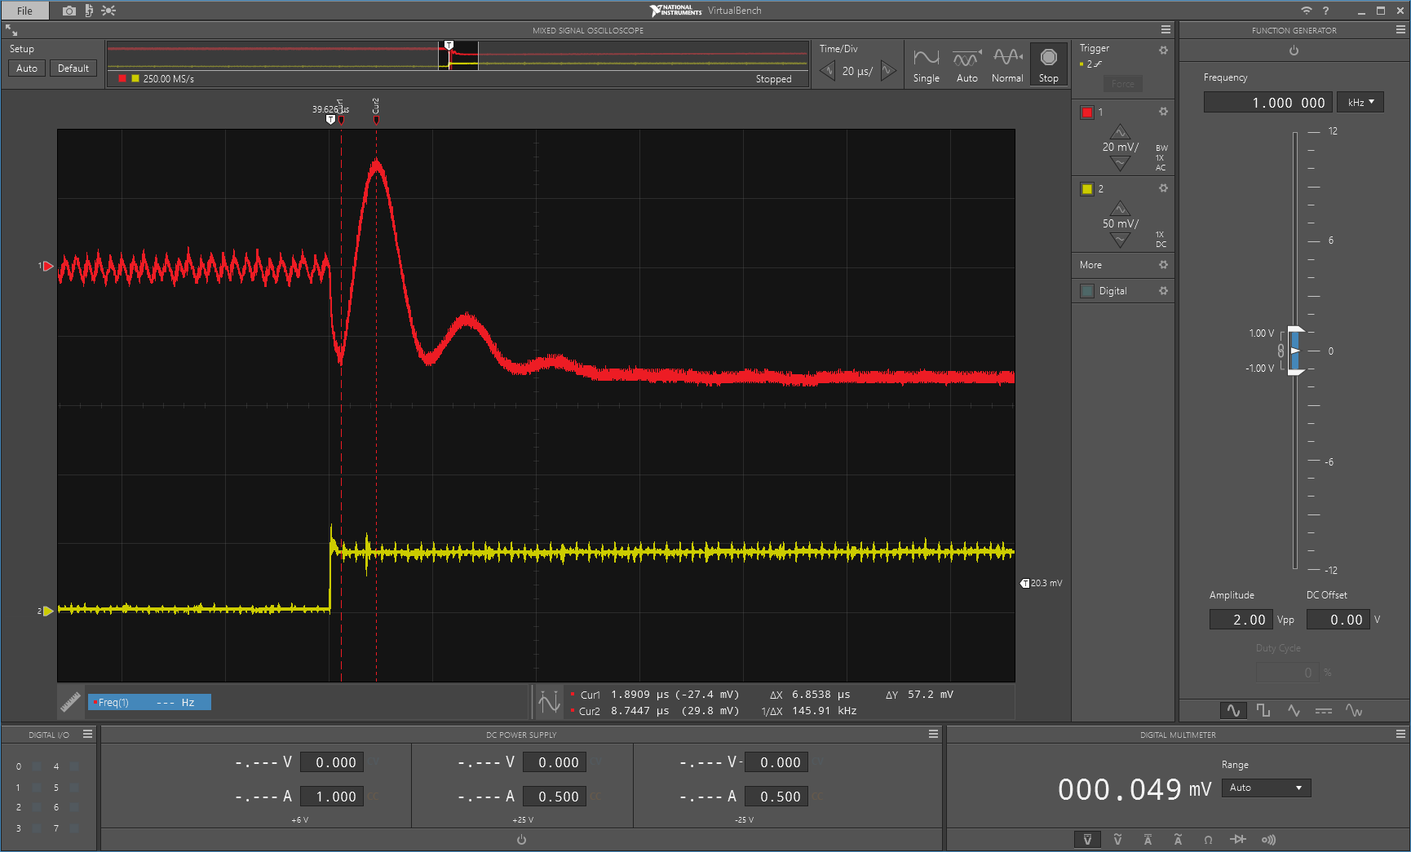Decrease Channel 2 volts per division

click(x=1120, y=240)
